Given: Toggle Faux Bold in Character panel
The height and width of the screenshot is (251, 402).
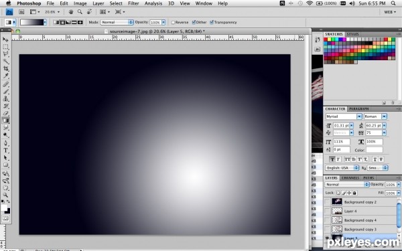Looking at the screenshot, I should (332, 159).
